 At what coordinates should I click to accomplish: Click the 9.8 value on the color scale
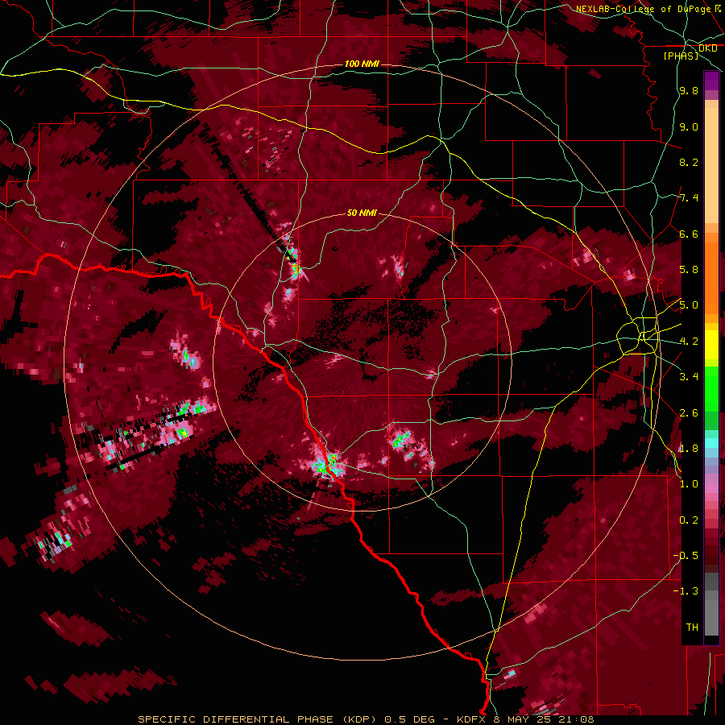(689, 90)
